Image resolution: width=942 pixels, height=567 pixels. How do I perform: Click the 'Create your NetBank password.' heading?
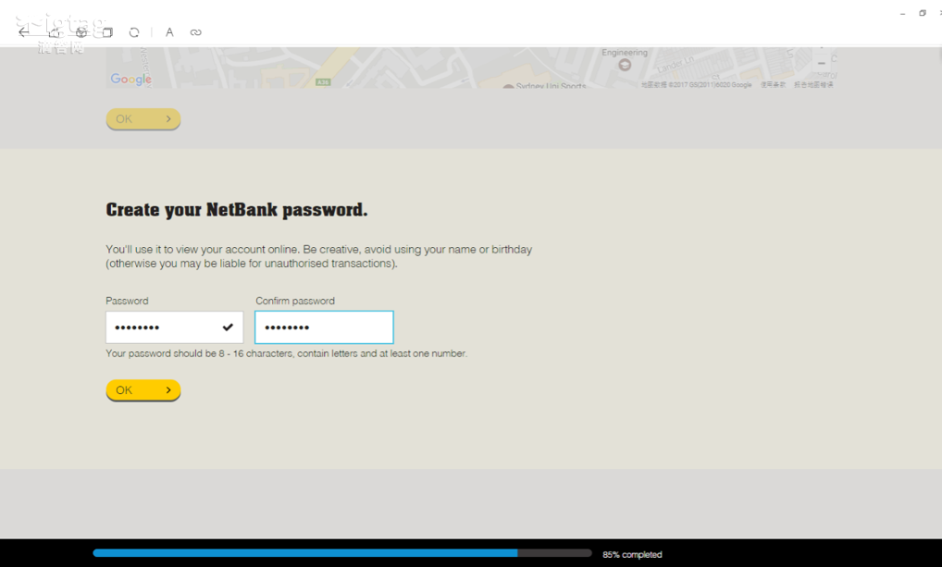click(237, 210)
